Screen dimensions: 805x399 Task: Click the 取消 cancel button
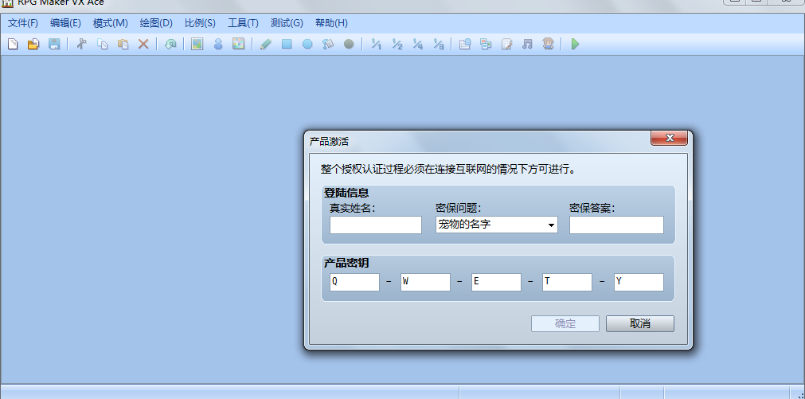[x=639, y=323]
